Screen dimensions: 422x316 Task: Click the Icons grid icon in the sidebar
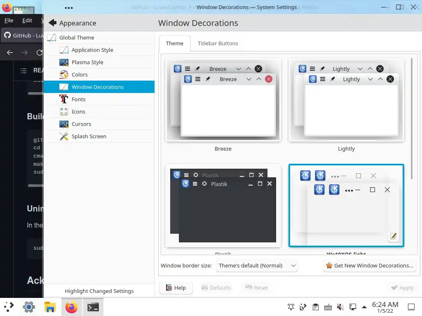pos(64,112)
